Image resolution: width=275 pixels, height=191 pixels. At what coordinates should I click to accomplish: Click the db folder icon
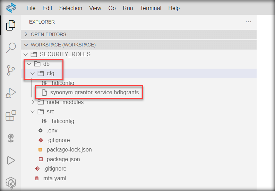[x=37, y=64]
